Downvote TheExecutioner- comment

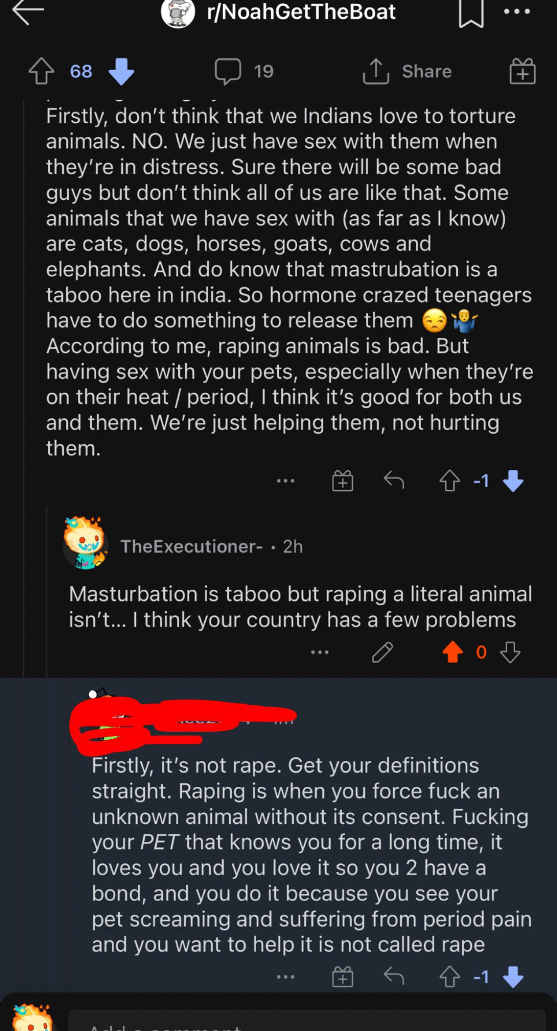510,652
